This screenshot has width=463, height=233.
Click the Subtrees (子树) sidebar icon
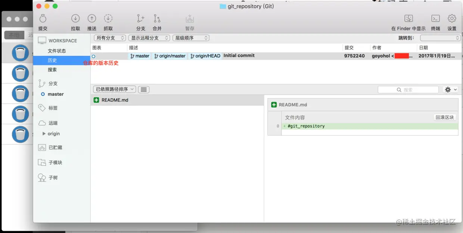tap(42, 178)
